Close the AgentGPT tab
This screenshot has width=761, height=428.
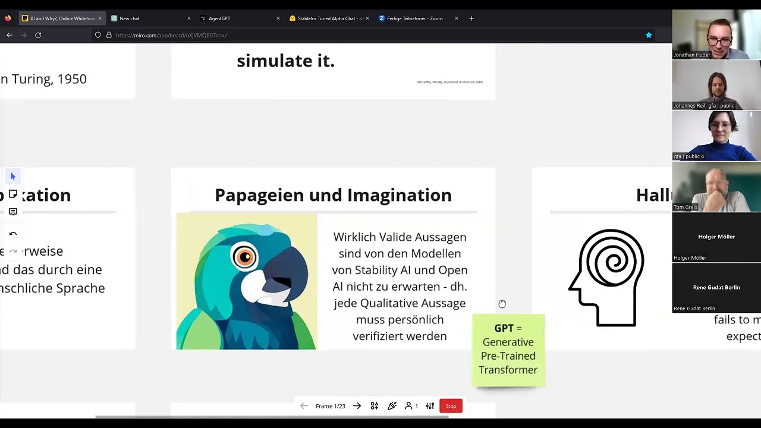point(278,18)
